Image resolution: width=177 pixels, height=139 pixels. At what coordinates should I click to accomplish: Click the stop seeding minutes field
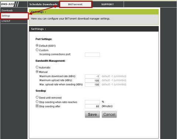pyautogui.click(x=92, y=106)
